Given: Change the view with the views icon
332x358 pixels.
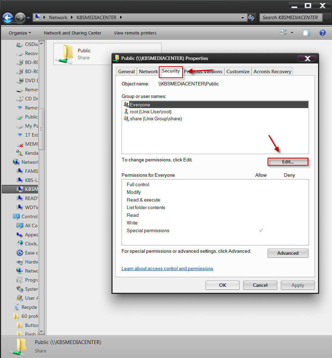Looking at the screenshot, I should [x=284, y=33].
